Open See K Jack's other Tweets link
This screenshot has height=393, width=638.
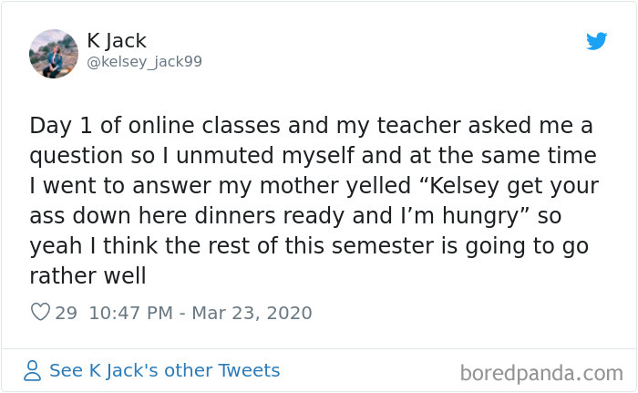point(164,370)
